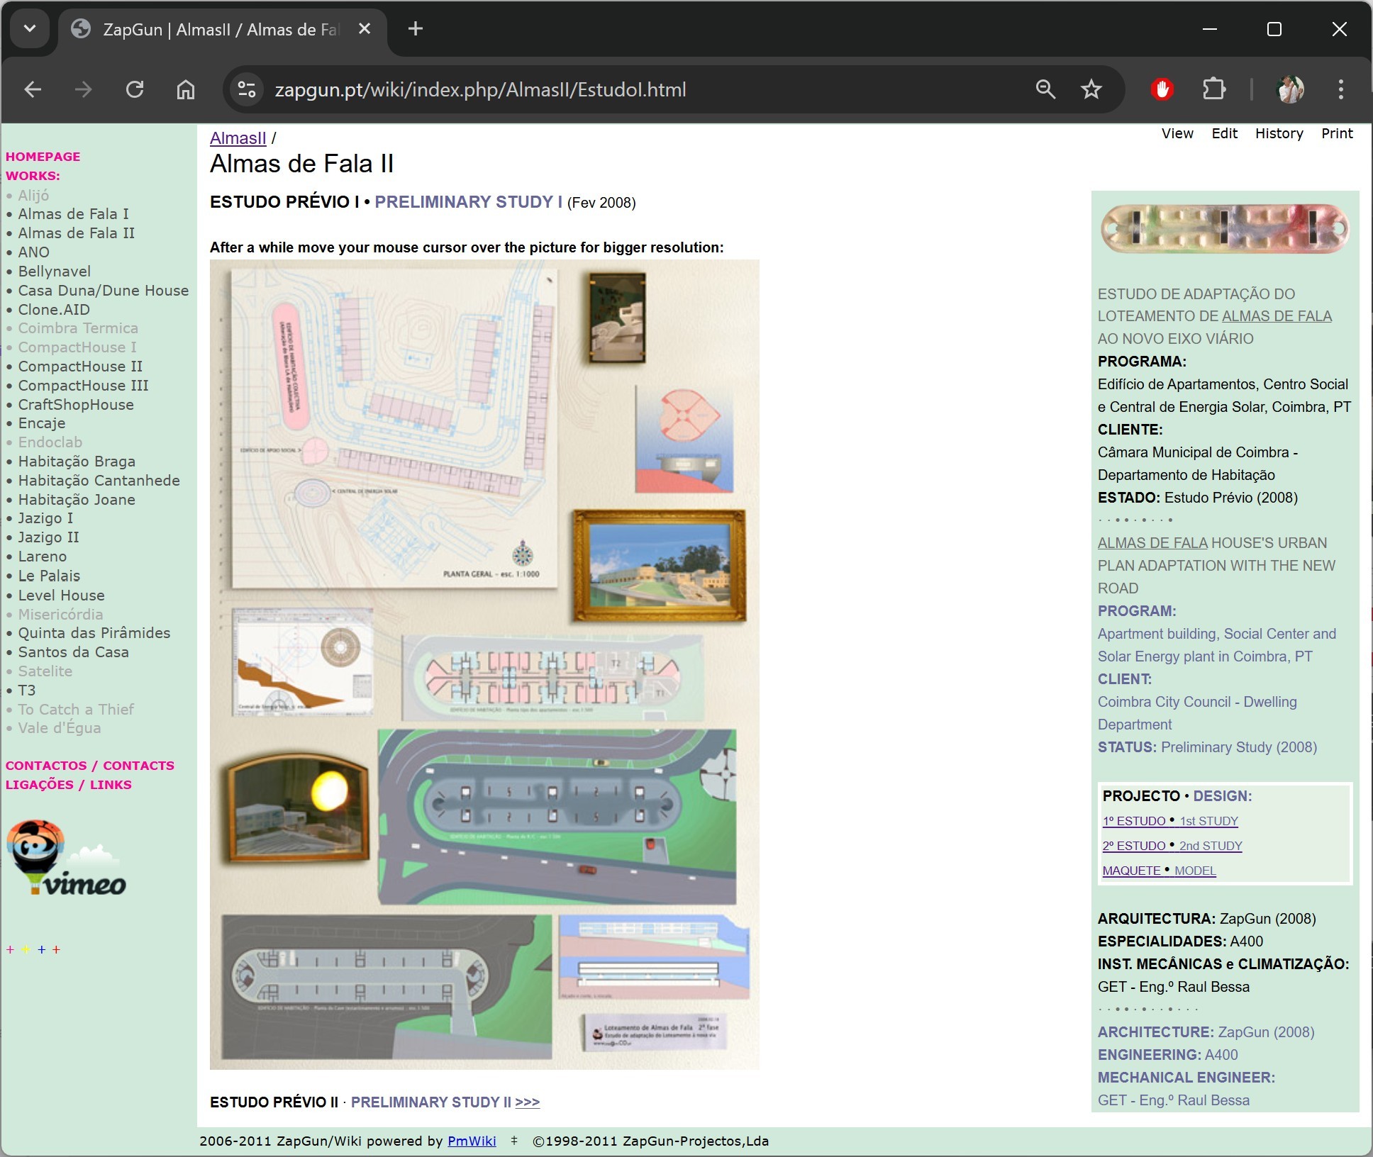This screenshot has height=1157, width=1373.
Task: Open the Vimeo logo link in sidebar
Action: coord(66,859)
